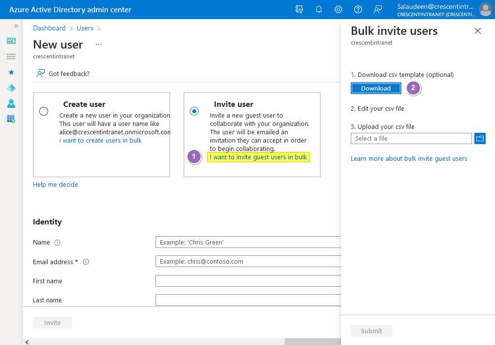Click the Azure Active Directory admin center title

tap(70, 10)
